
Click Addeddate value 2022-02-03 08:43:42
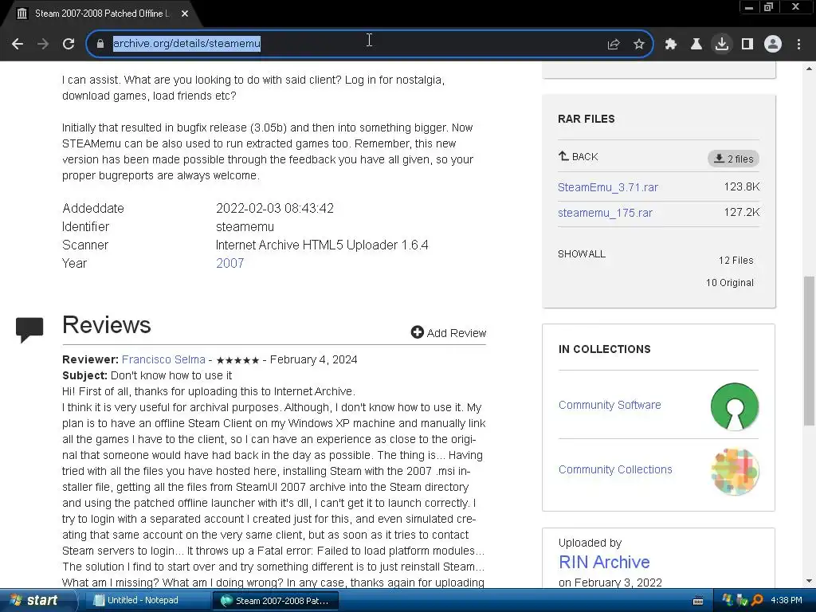275,208
